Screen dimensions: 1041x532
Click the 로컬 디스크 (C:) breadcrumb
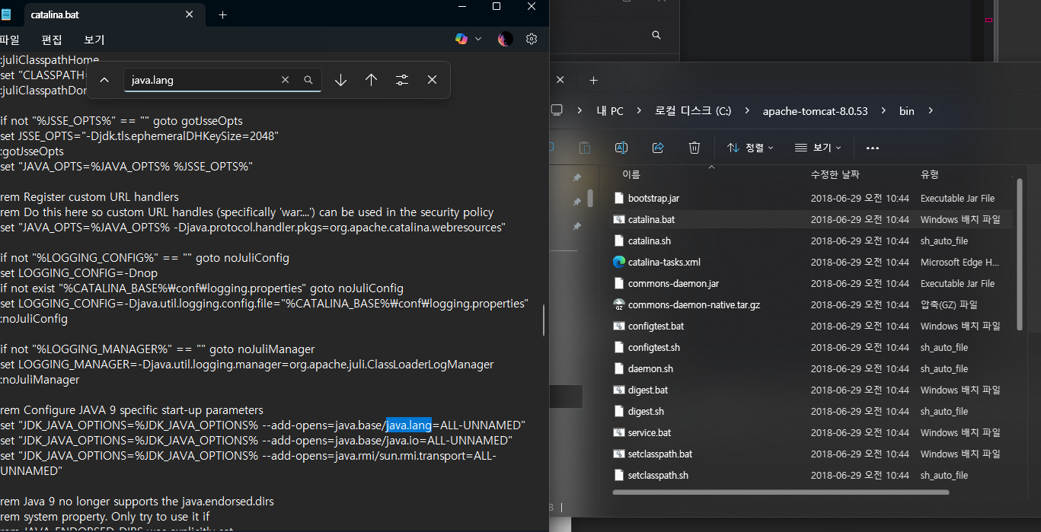click(x=693, y=111)
